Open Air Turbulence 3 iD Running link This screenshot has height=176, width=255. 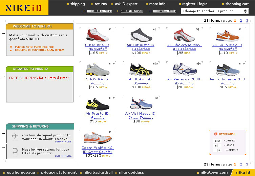tap(228, 81)
